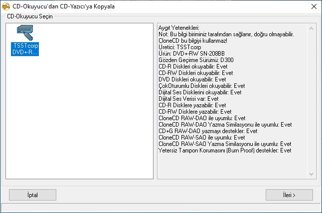This screenshot has height=213, width=322.
Task: Proceed with the İleri > button
Action: tap(289, 195)
